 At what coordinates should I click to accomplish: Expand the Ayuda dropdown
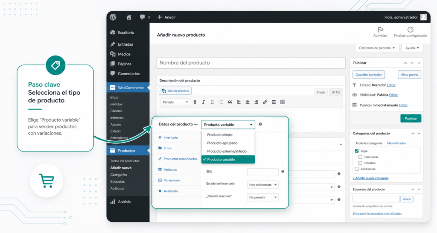(x=412, y=48)
